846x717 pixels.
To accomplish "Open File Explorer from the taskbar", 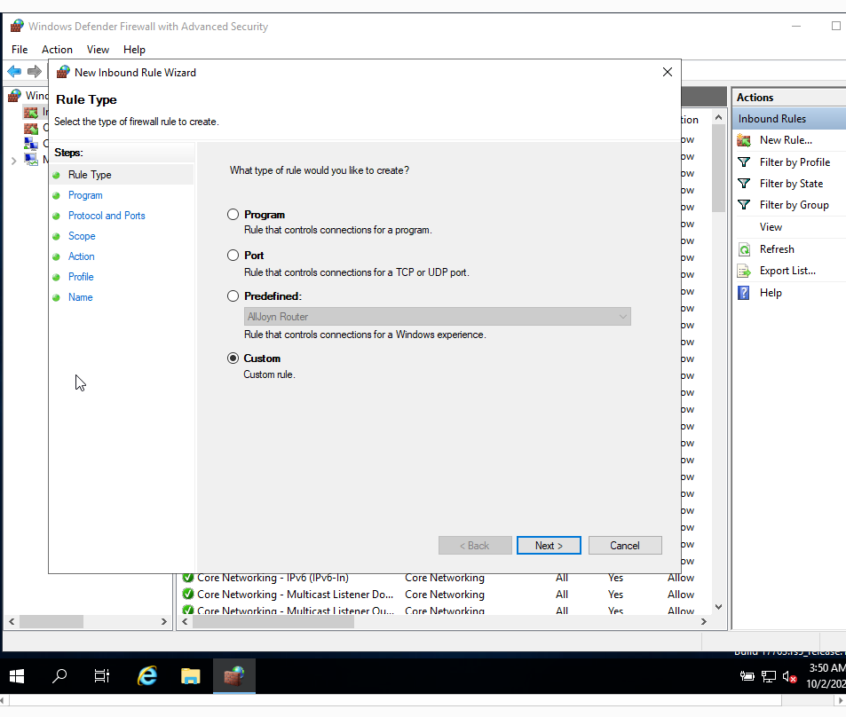I will coord(191,676).
